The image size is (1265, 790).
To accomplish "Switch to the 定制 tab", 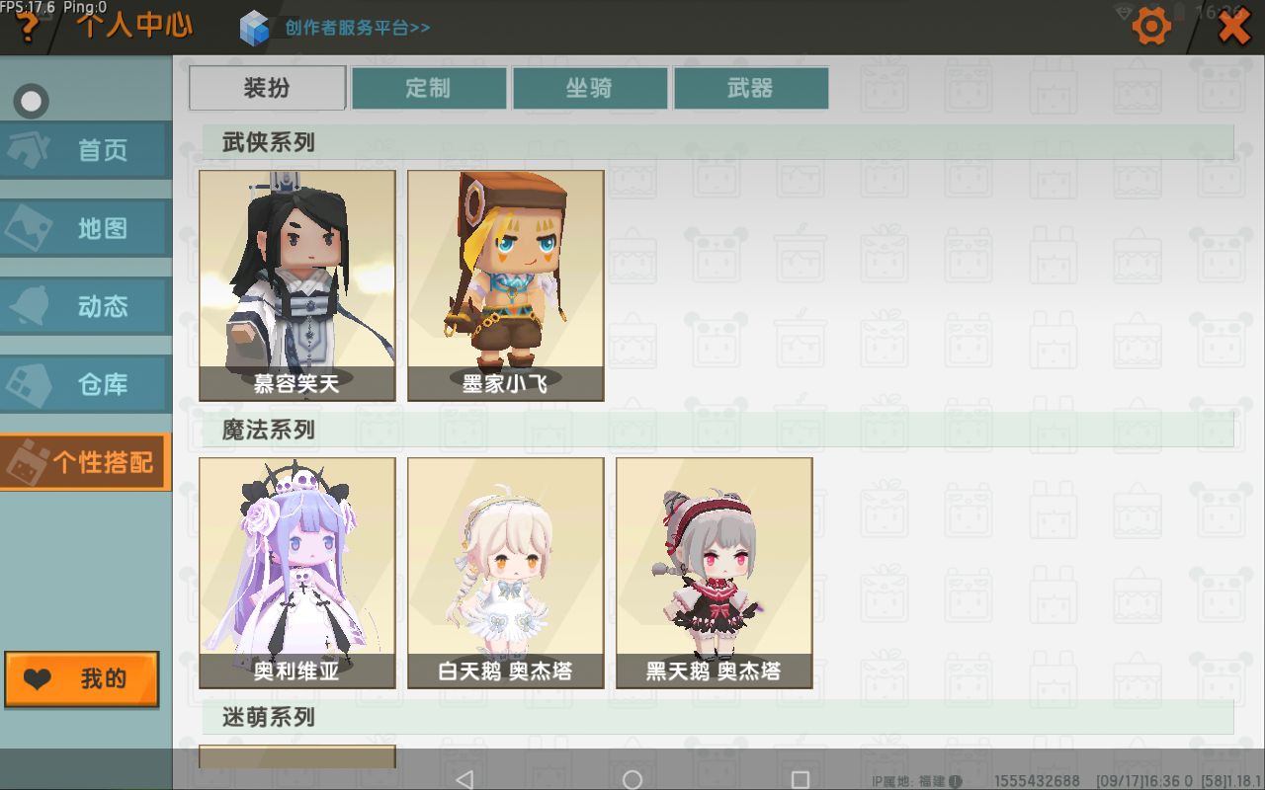I will (429, 88).
